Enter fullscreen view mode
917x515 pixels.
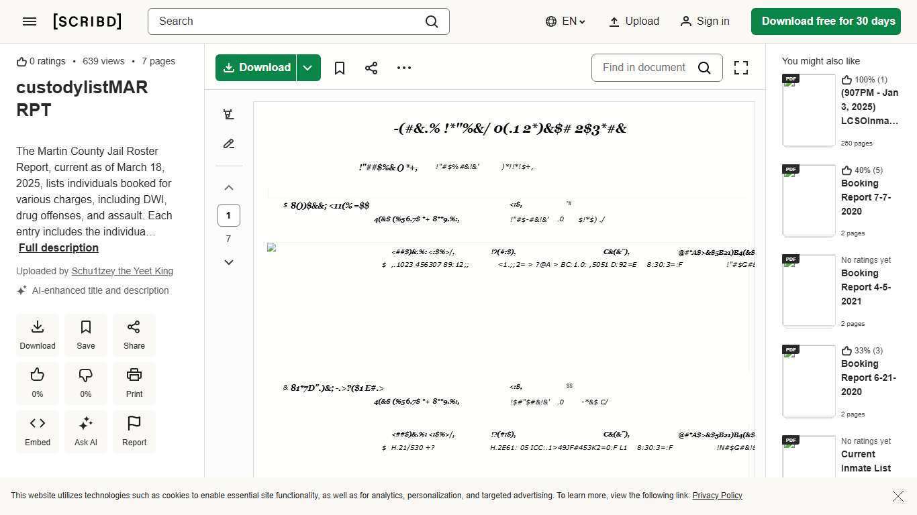pyautogui.click(x=741, y=68)
